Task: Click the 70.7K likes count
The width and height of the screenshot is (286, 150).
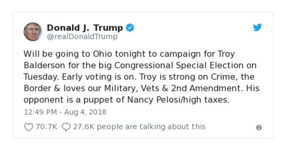Action: pyautogui.click(x=46, y=126)
